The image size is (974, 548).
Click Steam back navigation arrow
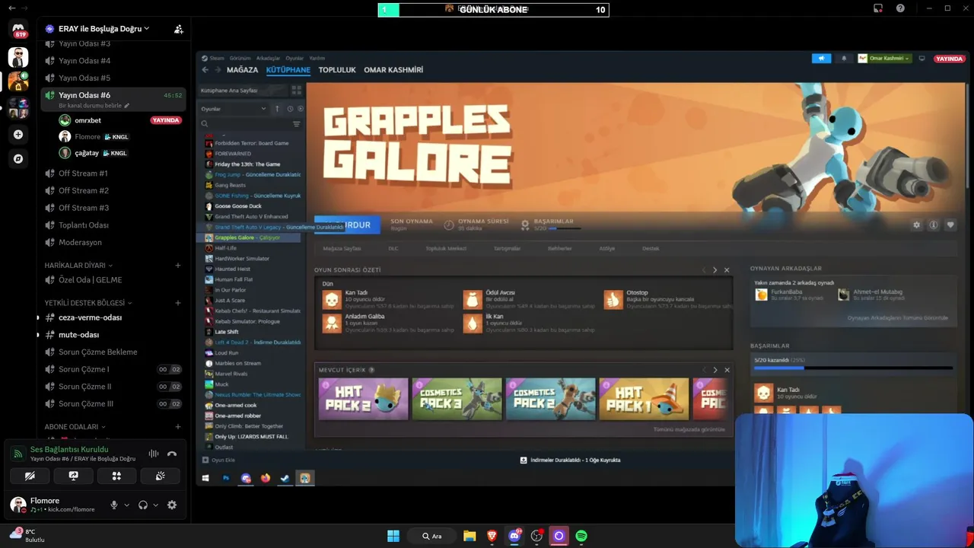(205, 70)
